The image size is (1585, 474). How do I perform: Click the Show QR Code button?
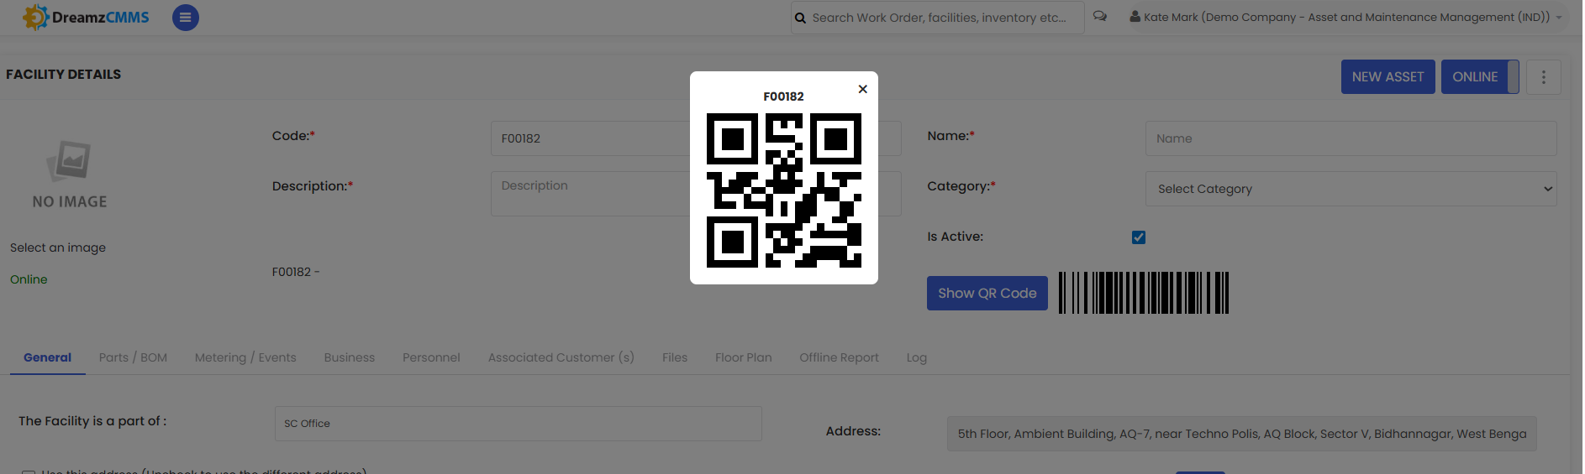coord(987,294)
